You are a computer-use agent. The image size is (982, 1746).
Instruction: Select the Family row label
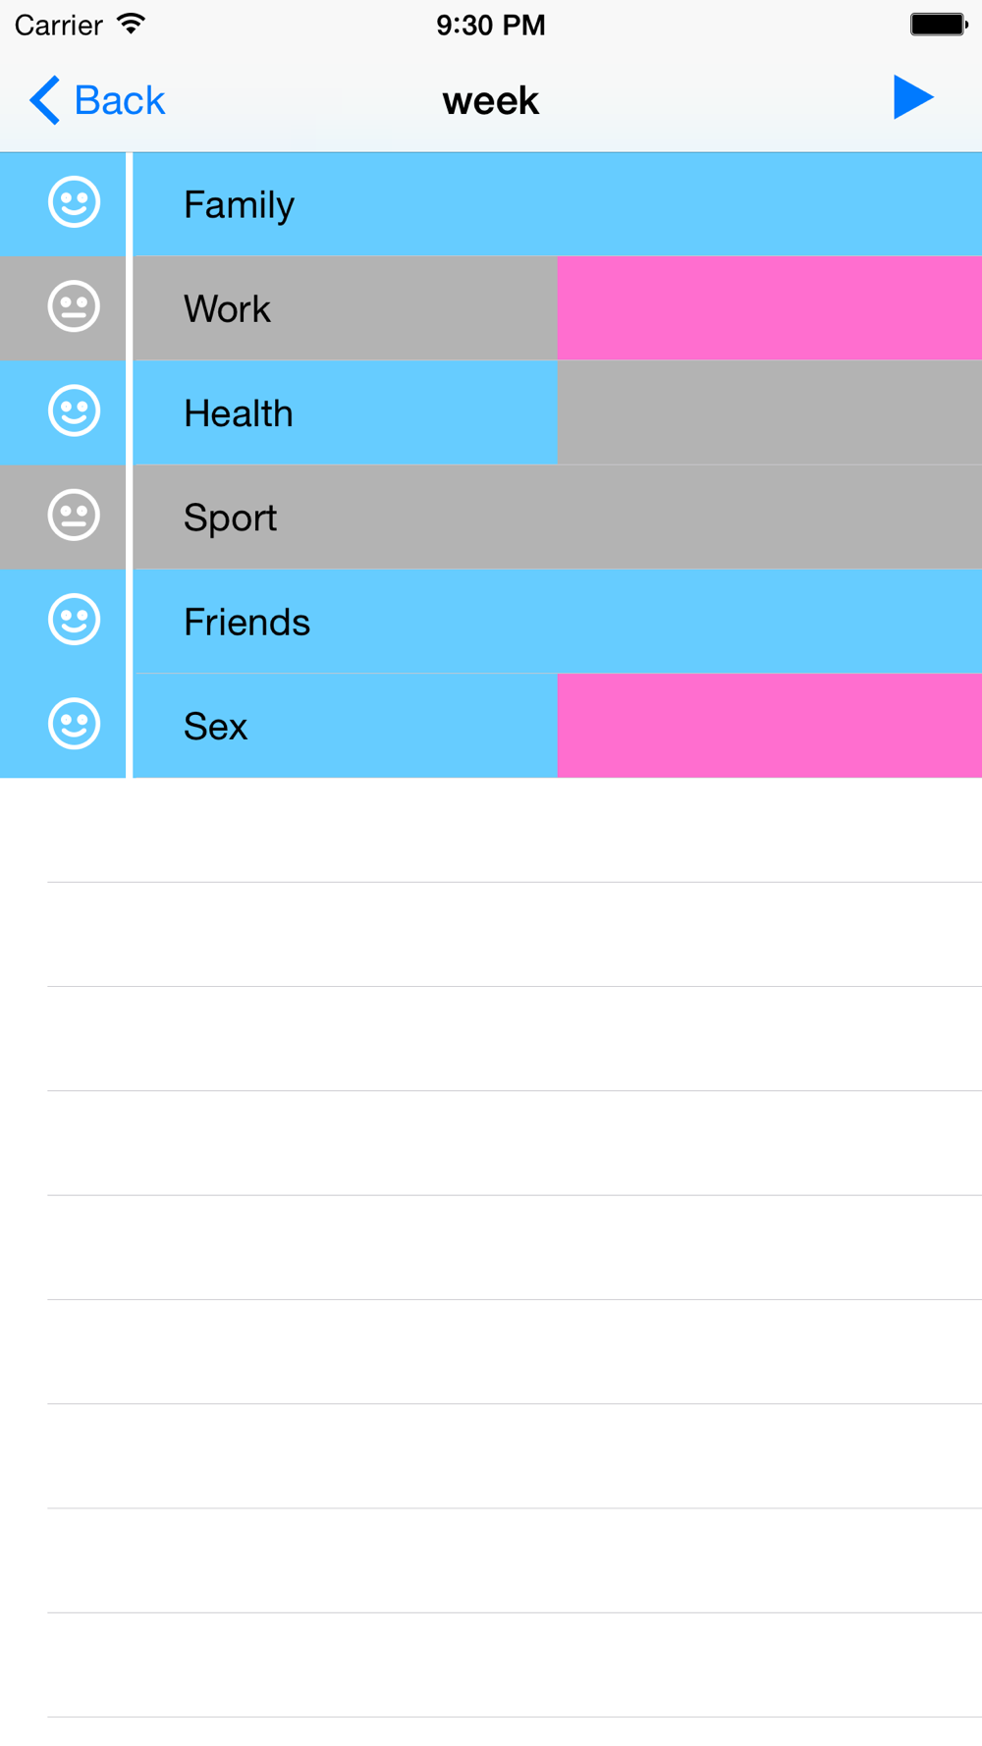pyautogui.click(x=239, y=205)
